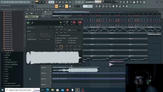Toggle the VOX 6 channel ON light
Viewport: 163px width, 92px height.
click(61, 22)
